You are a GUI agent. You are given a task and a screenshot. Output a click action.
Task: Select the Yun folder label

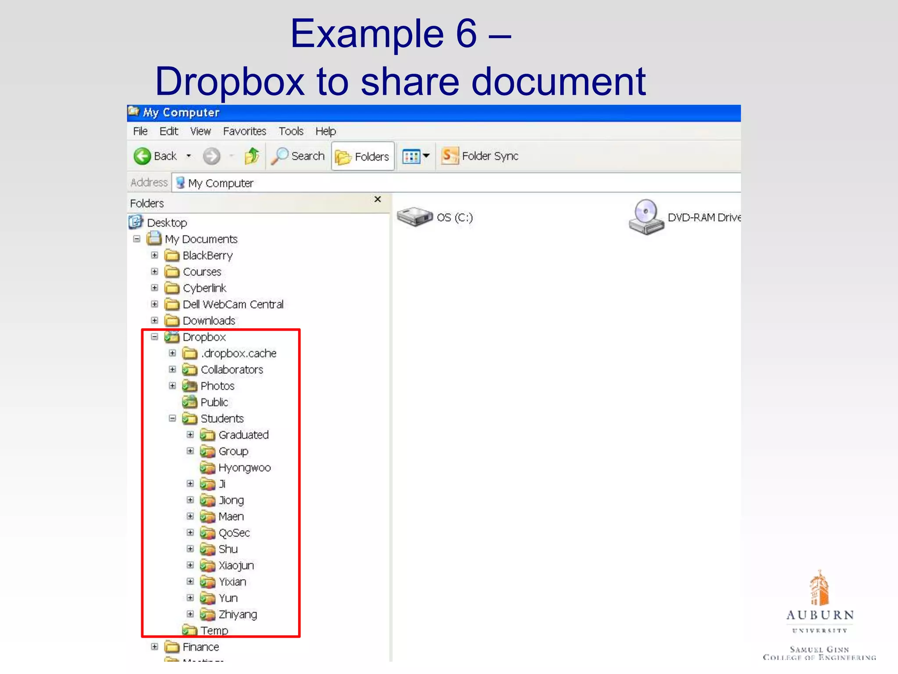(228, 598)
